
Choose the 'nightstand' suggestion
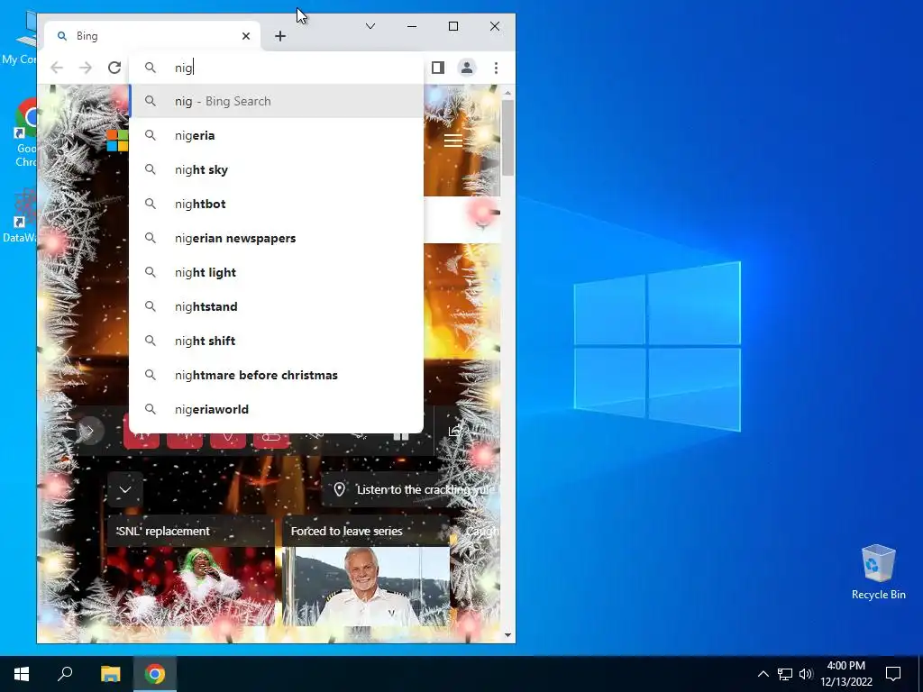point(277,306)
